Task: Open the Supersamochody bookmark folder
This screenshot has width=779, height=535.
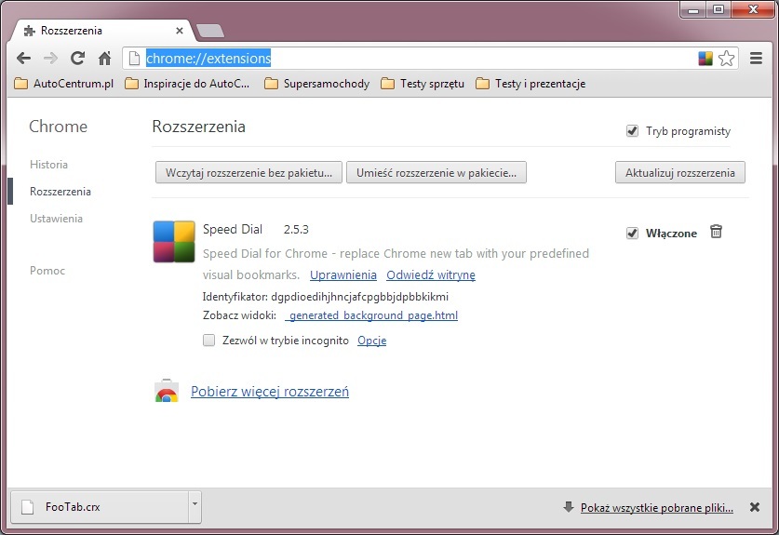Action: coord(317,84)
